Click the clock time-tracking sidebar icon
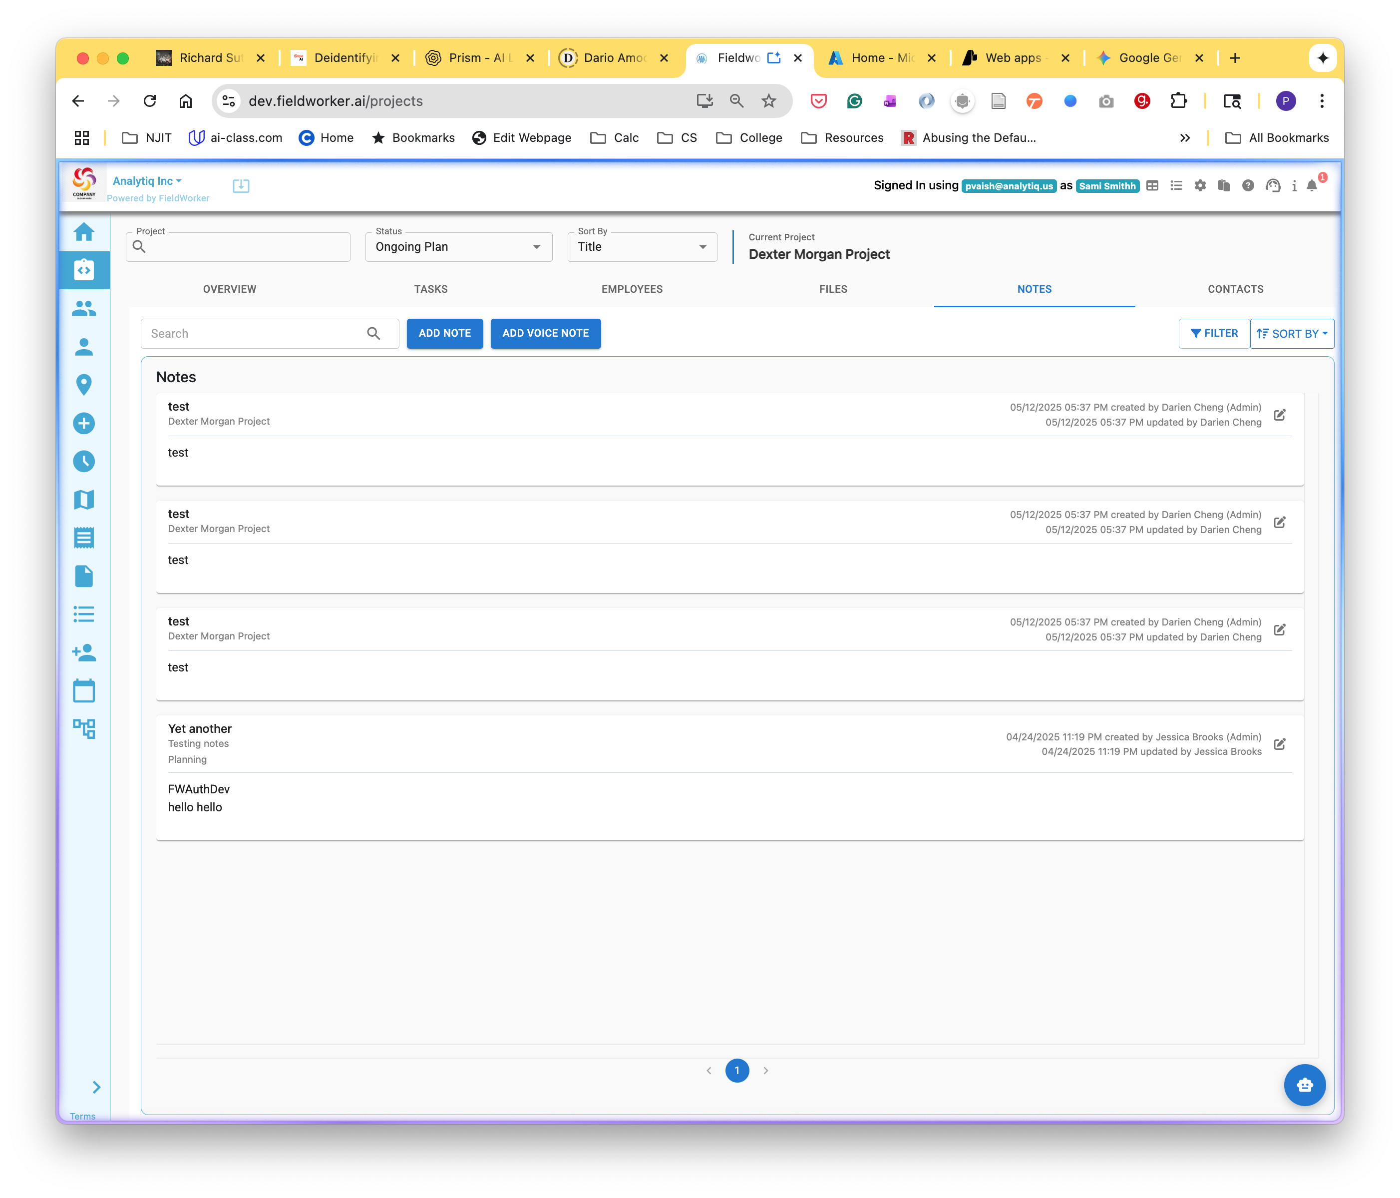This screenshot has height=1198, width=1400. coord(84,461)
